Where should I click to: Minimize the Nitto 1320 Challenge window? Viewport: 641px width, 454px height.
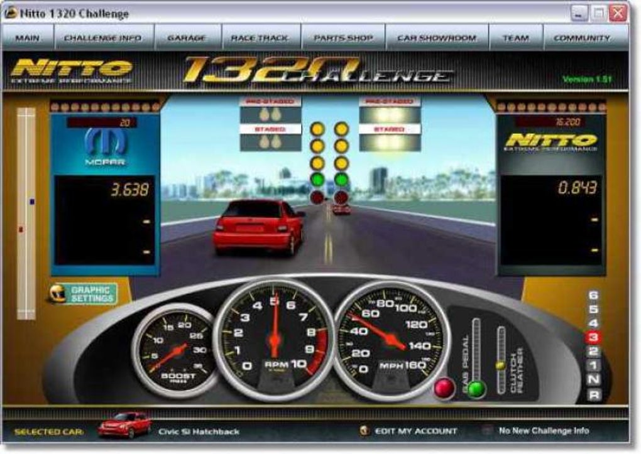tap(579, 13)
